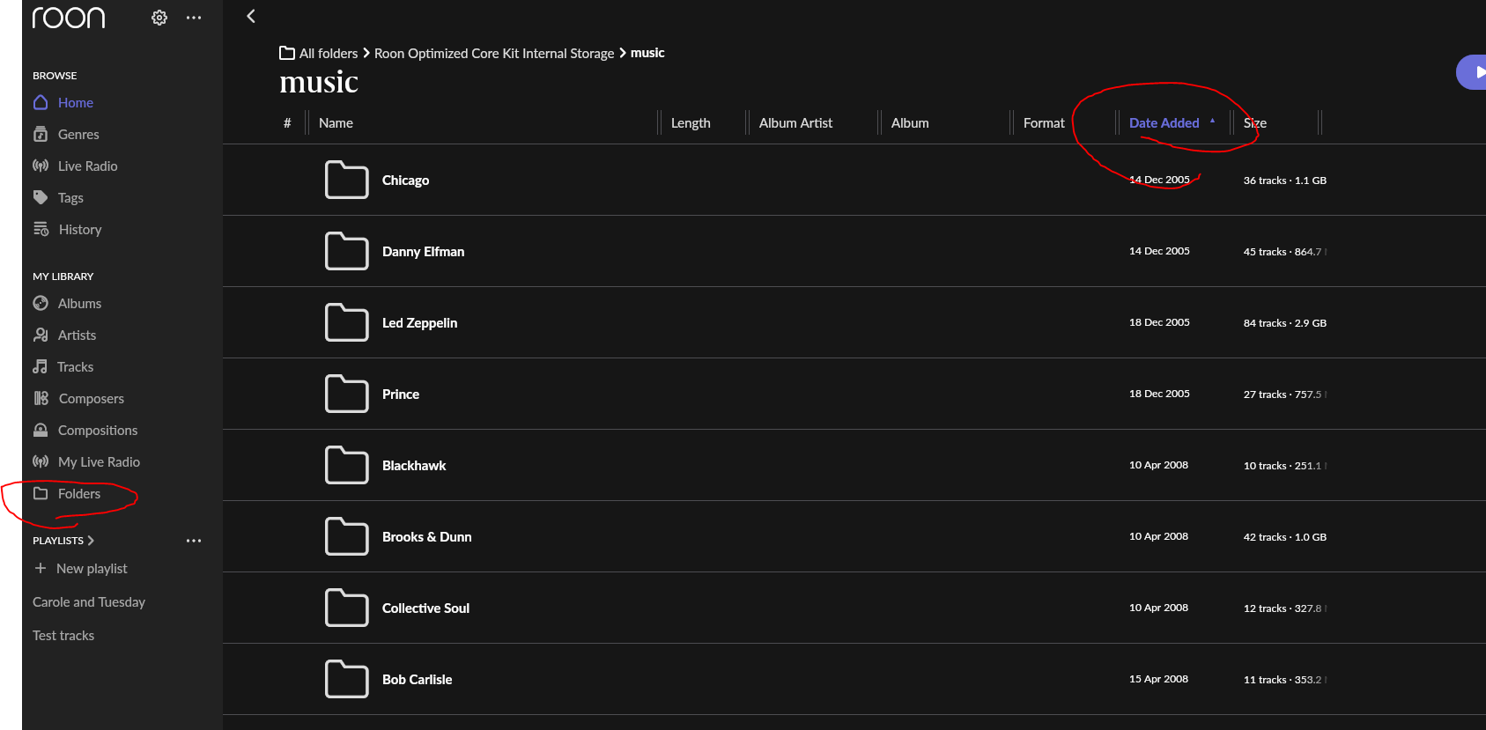Screen dimensions: 1486x730
Task: Click the Roon logo
Action: tap(69, 18)
